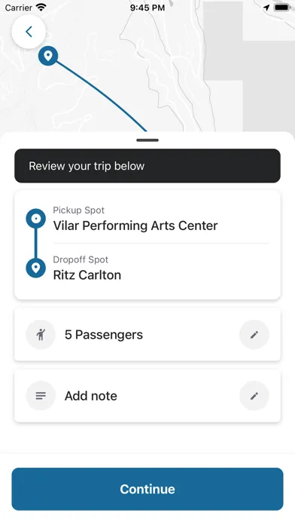Click the Continue button
The height and width of the screenshot is (525, 295).
[x=147, y=489]
